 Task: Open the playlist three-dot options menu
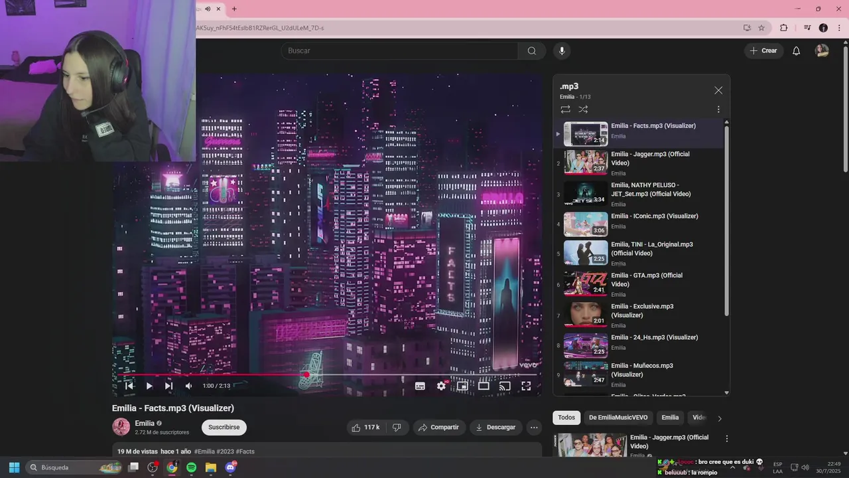[x=718, y=110]
